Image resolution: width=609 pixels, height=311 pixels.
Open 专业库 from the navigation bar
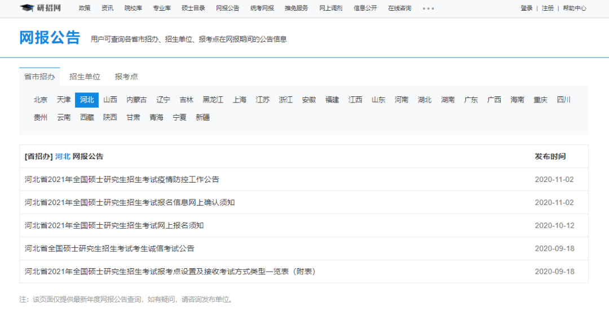tap(162, 8)
